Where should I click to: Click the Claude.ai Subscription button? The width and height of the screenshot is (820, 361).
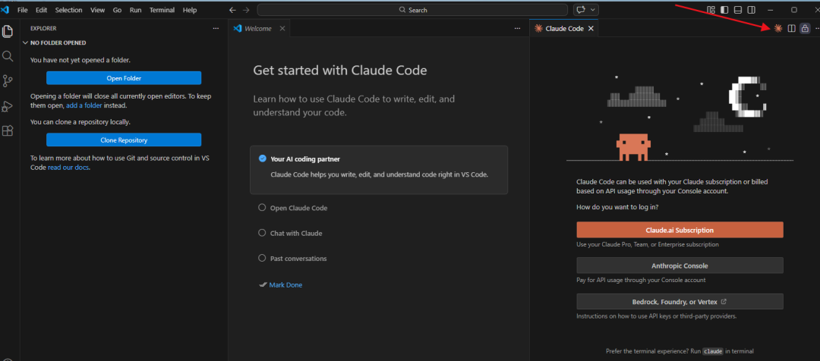click(680, 230)
